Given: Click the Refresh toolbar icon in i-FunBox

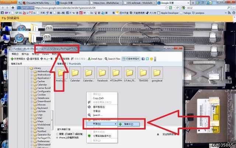Looking at the screenshot, I should [x=28, y=59].
